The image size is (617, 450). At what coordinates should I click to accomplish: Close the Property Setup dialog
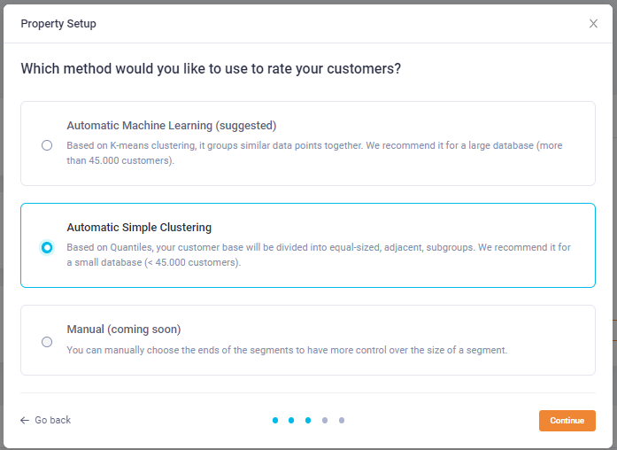[x=593, y=24]
